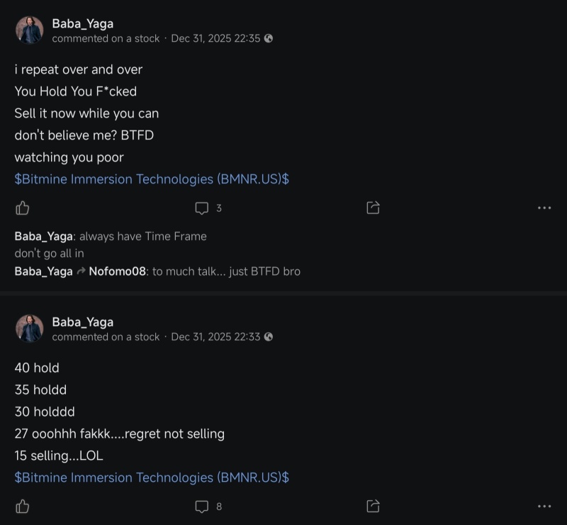This screenshot has height=525, width=567.
Task: Open Baba_Yaga avatar on the second post
Action: tap(29, 328)
